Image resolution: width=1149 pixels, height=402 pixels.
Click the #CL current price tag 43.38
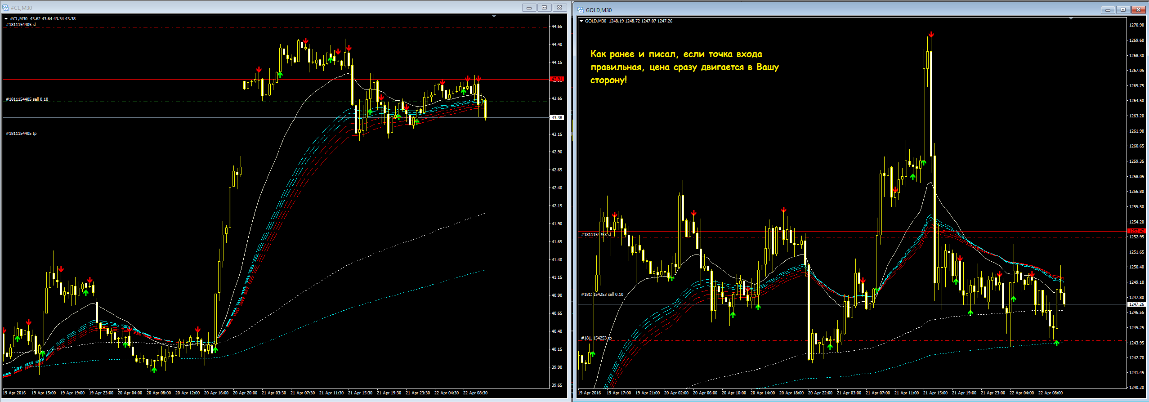557,118
